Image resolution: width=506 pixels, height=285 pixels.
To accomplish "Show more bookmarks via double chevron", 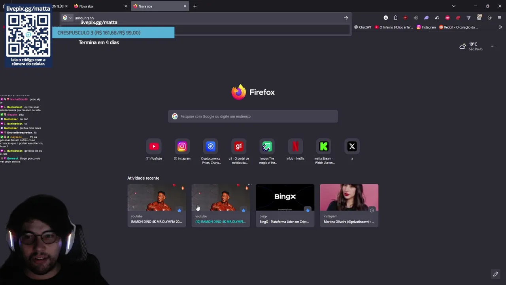I will point(500,27).
